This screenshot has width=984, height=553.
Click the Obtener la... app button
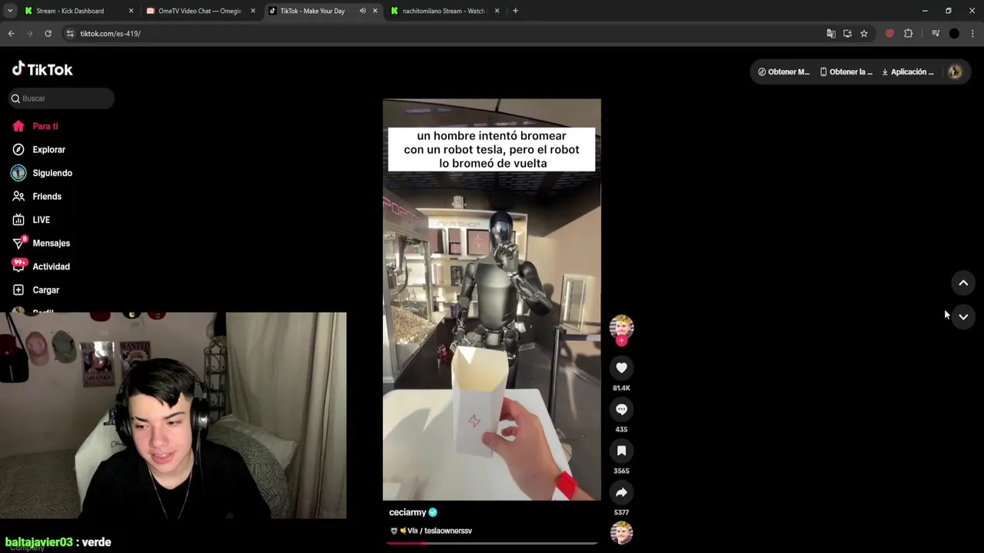click(x=846, y=72)
